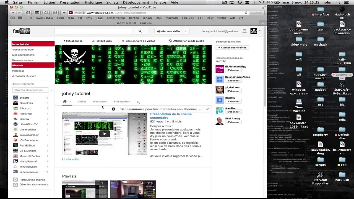Open the subscriptions filter dropdown arrow
354x199 pixels.
(51, 90)
